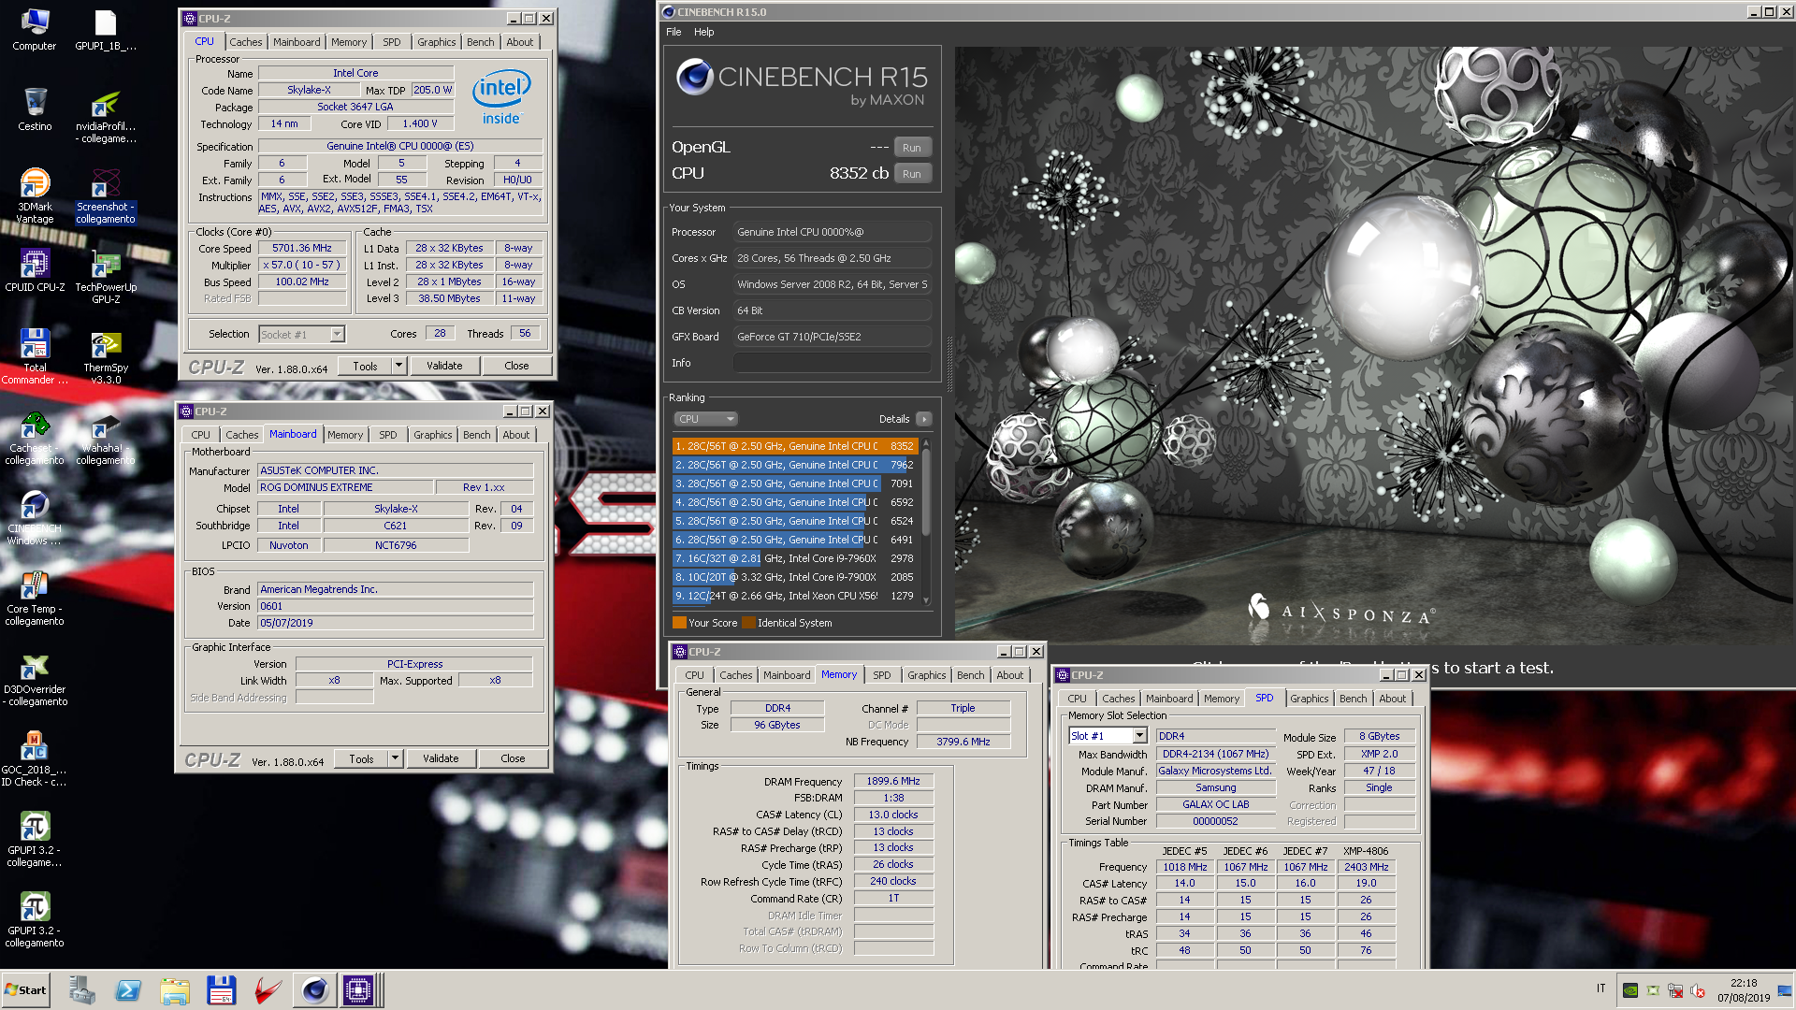Launch the D3DOverrider shortcut icon

point(35,678)
